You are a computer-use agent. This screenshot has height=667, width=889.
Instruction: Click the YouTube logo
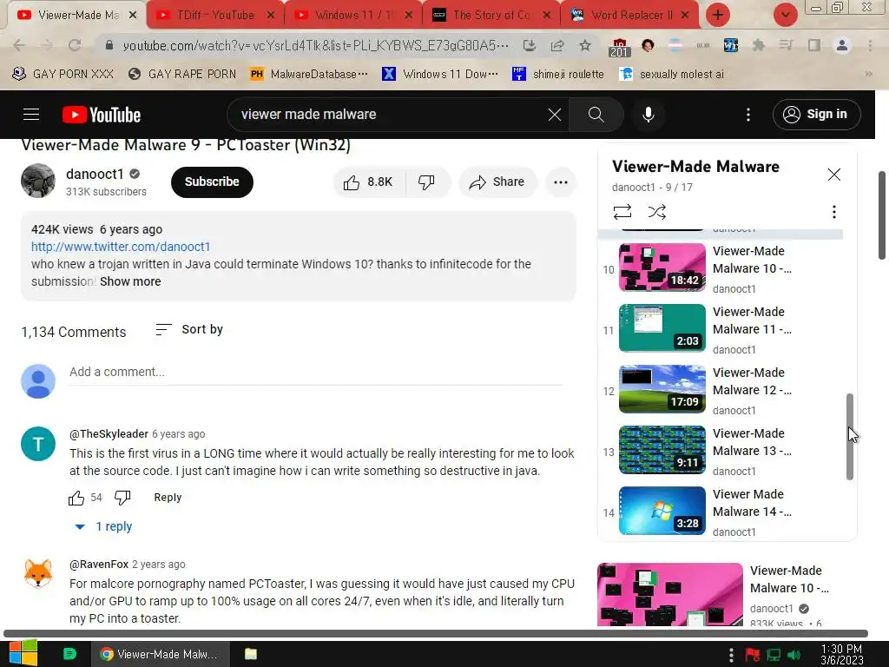pyautogui.click(x=102, y=115)
